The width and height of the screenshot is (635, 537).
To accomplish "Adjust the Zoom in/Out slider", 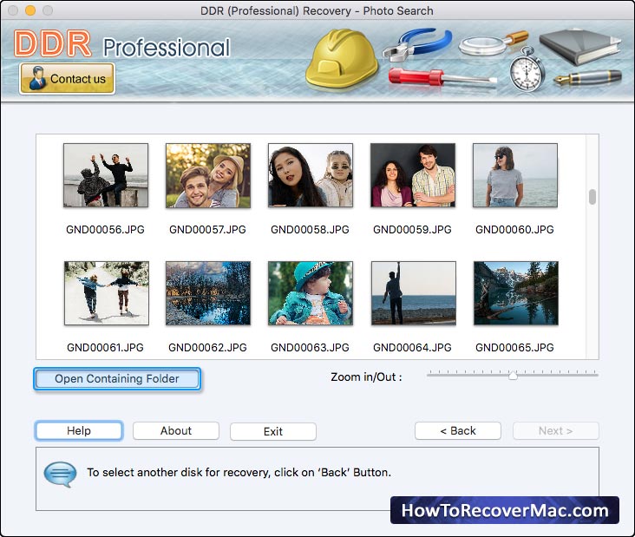I will click(513, 376).
